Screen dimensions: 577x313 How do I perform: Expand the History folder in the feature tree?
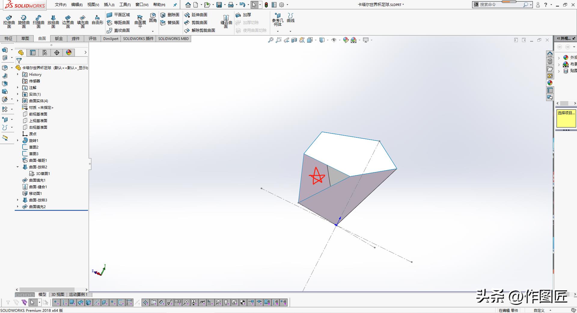point(18,74)
